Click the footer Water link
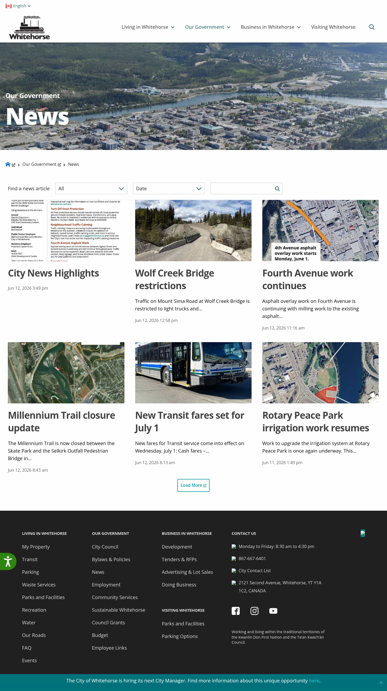 pyautogui.click(x=29, y=622)
